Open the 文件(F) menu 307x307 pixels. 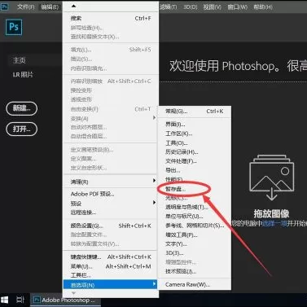click(26, 7)
